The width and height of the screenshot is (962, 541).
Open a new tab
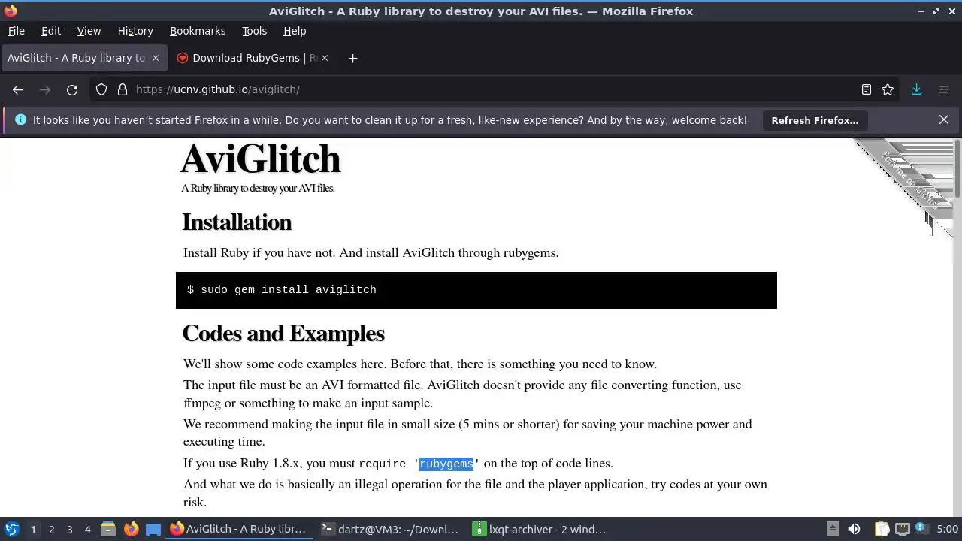[x=352, y=58]
